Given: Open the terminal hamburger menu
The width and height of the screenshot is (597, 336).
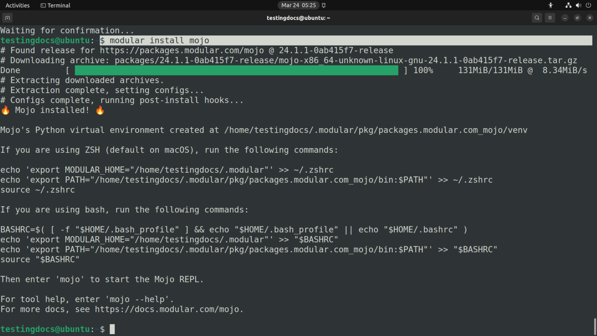Looking at the screenshot, I should pyautogui.click(x=550, y=17).
